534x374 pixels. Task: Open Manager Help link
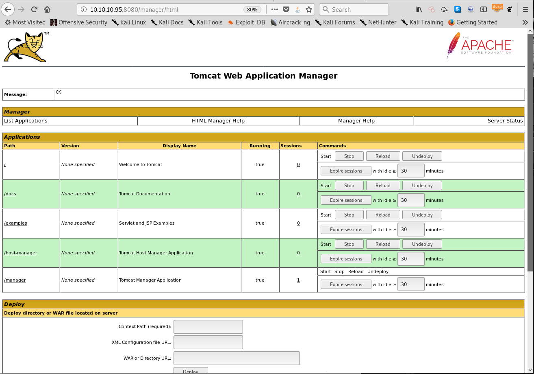[x=356, y=121]
